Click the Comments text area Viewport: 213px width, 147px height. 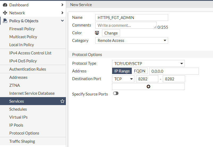[x=126, y=25]
